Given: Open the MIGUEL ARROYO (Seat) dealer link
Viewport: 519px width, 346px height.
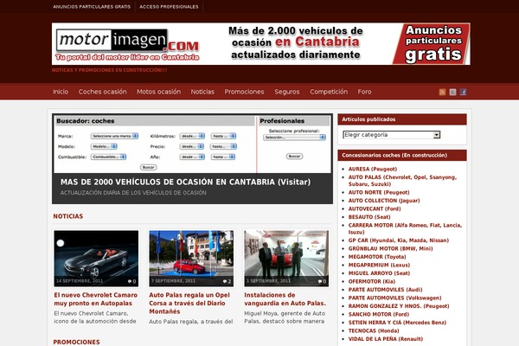Looking at the screenshot, I should (379, 273).
